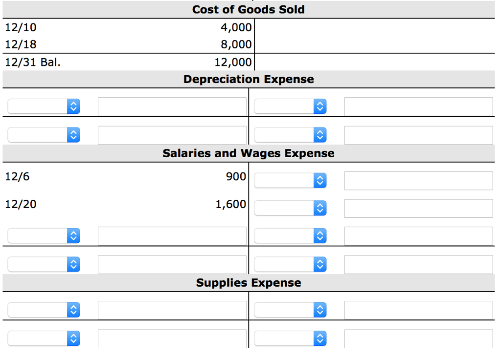
Task: Open the bottom right dropdown in Salaries and Wages
Action: click(290, 264)
